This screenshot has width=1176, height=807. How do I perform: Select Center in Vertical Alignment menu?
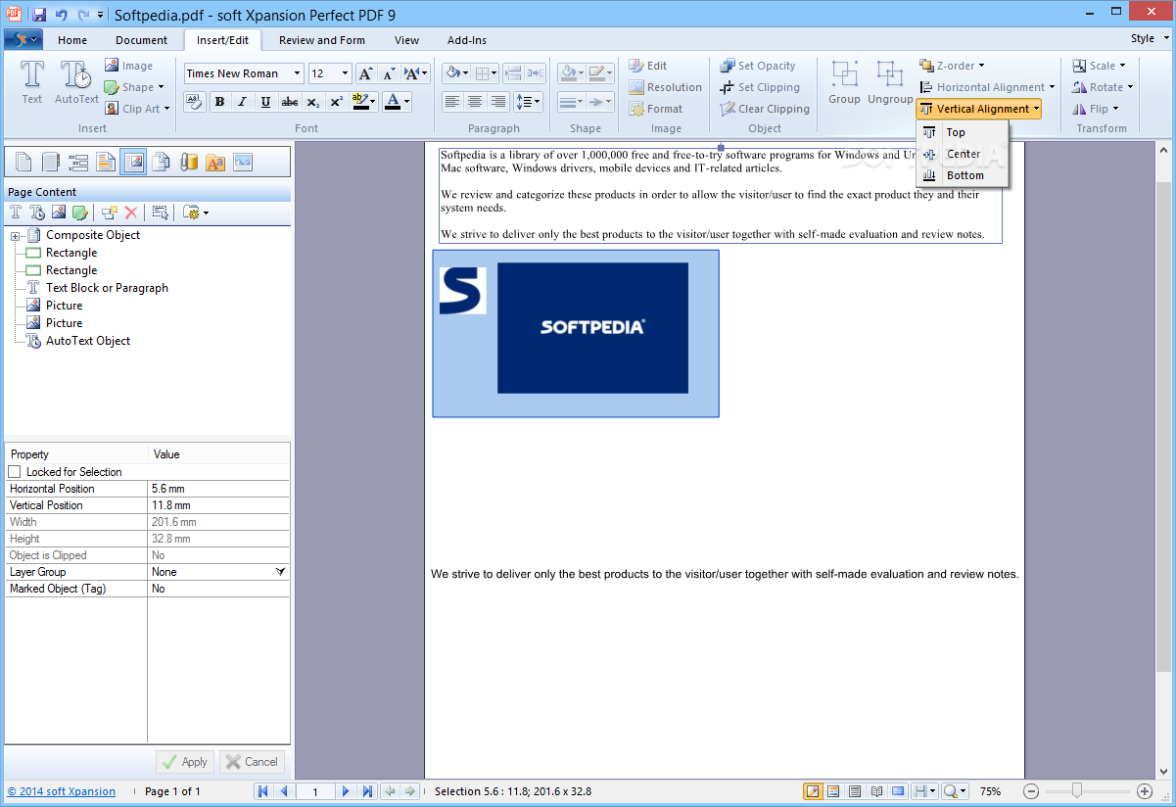tap(962, 154)
